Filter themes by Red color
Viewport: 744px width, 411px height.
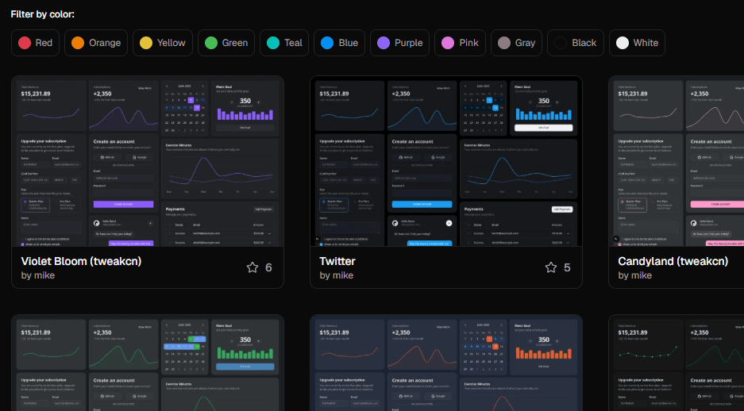(35, 43)
